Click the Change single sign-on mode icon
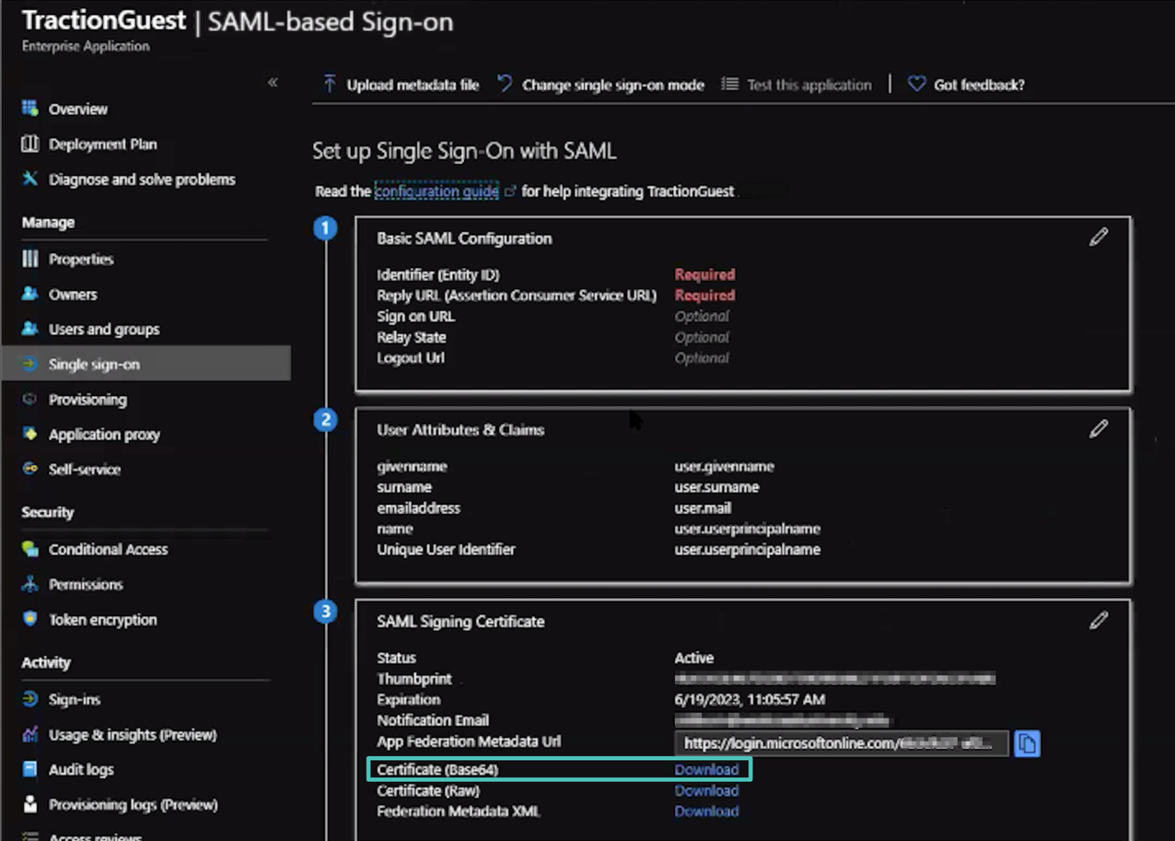The image size is (1175, 841). pyautogui.click(x=505, y=84)
